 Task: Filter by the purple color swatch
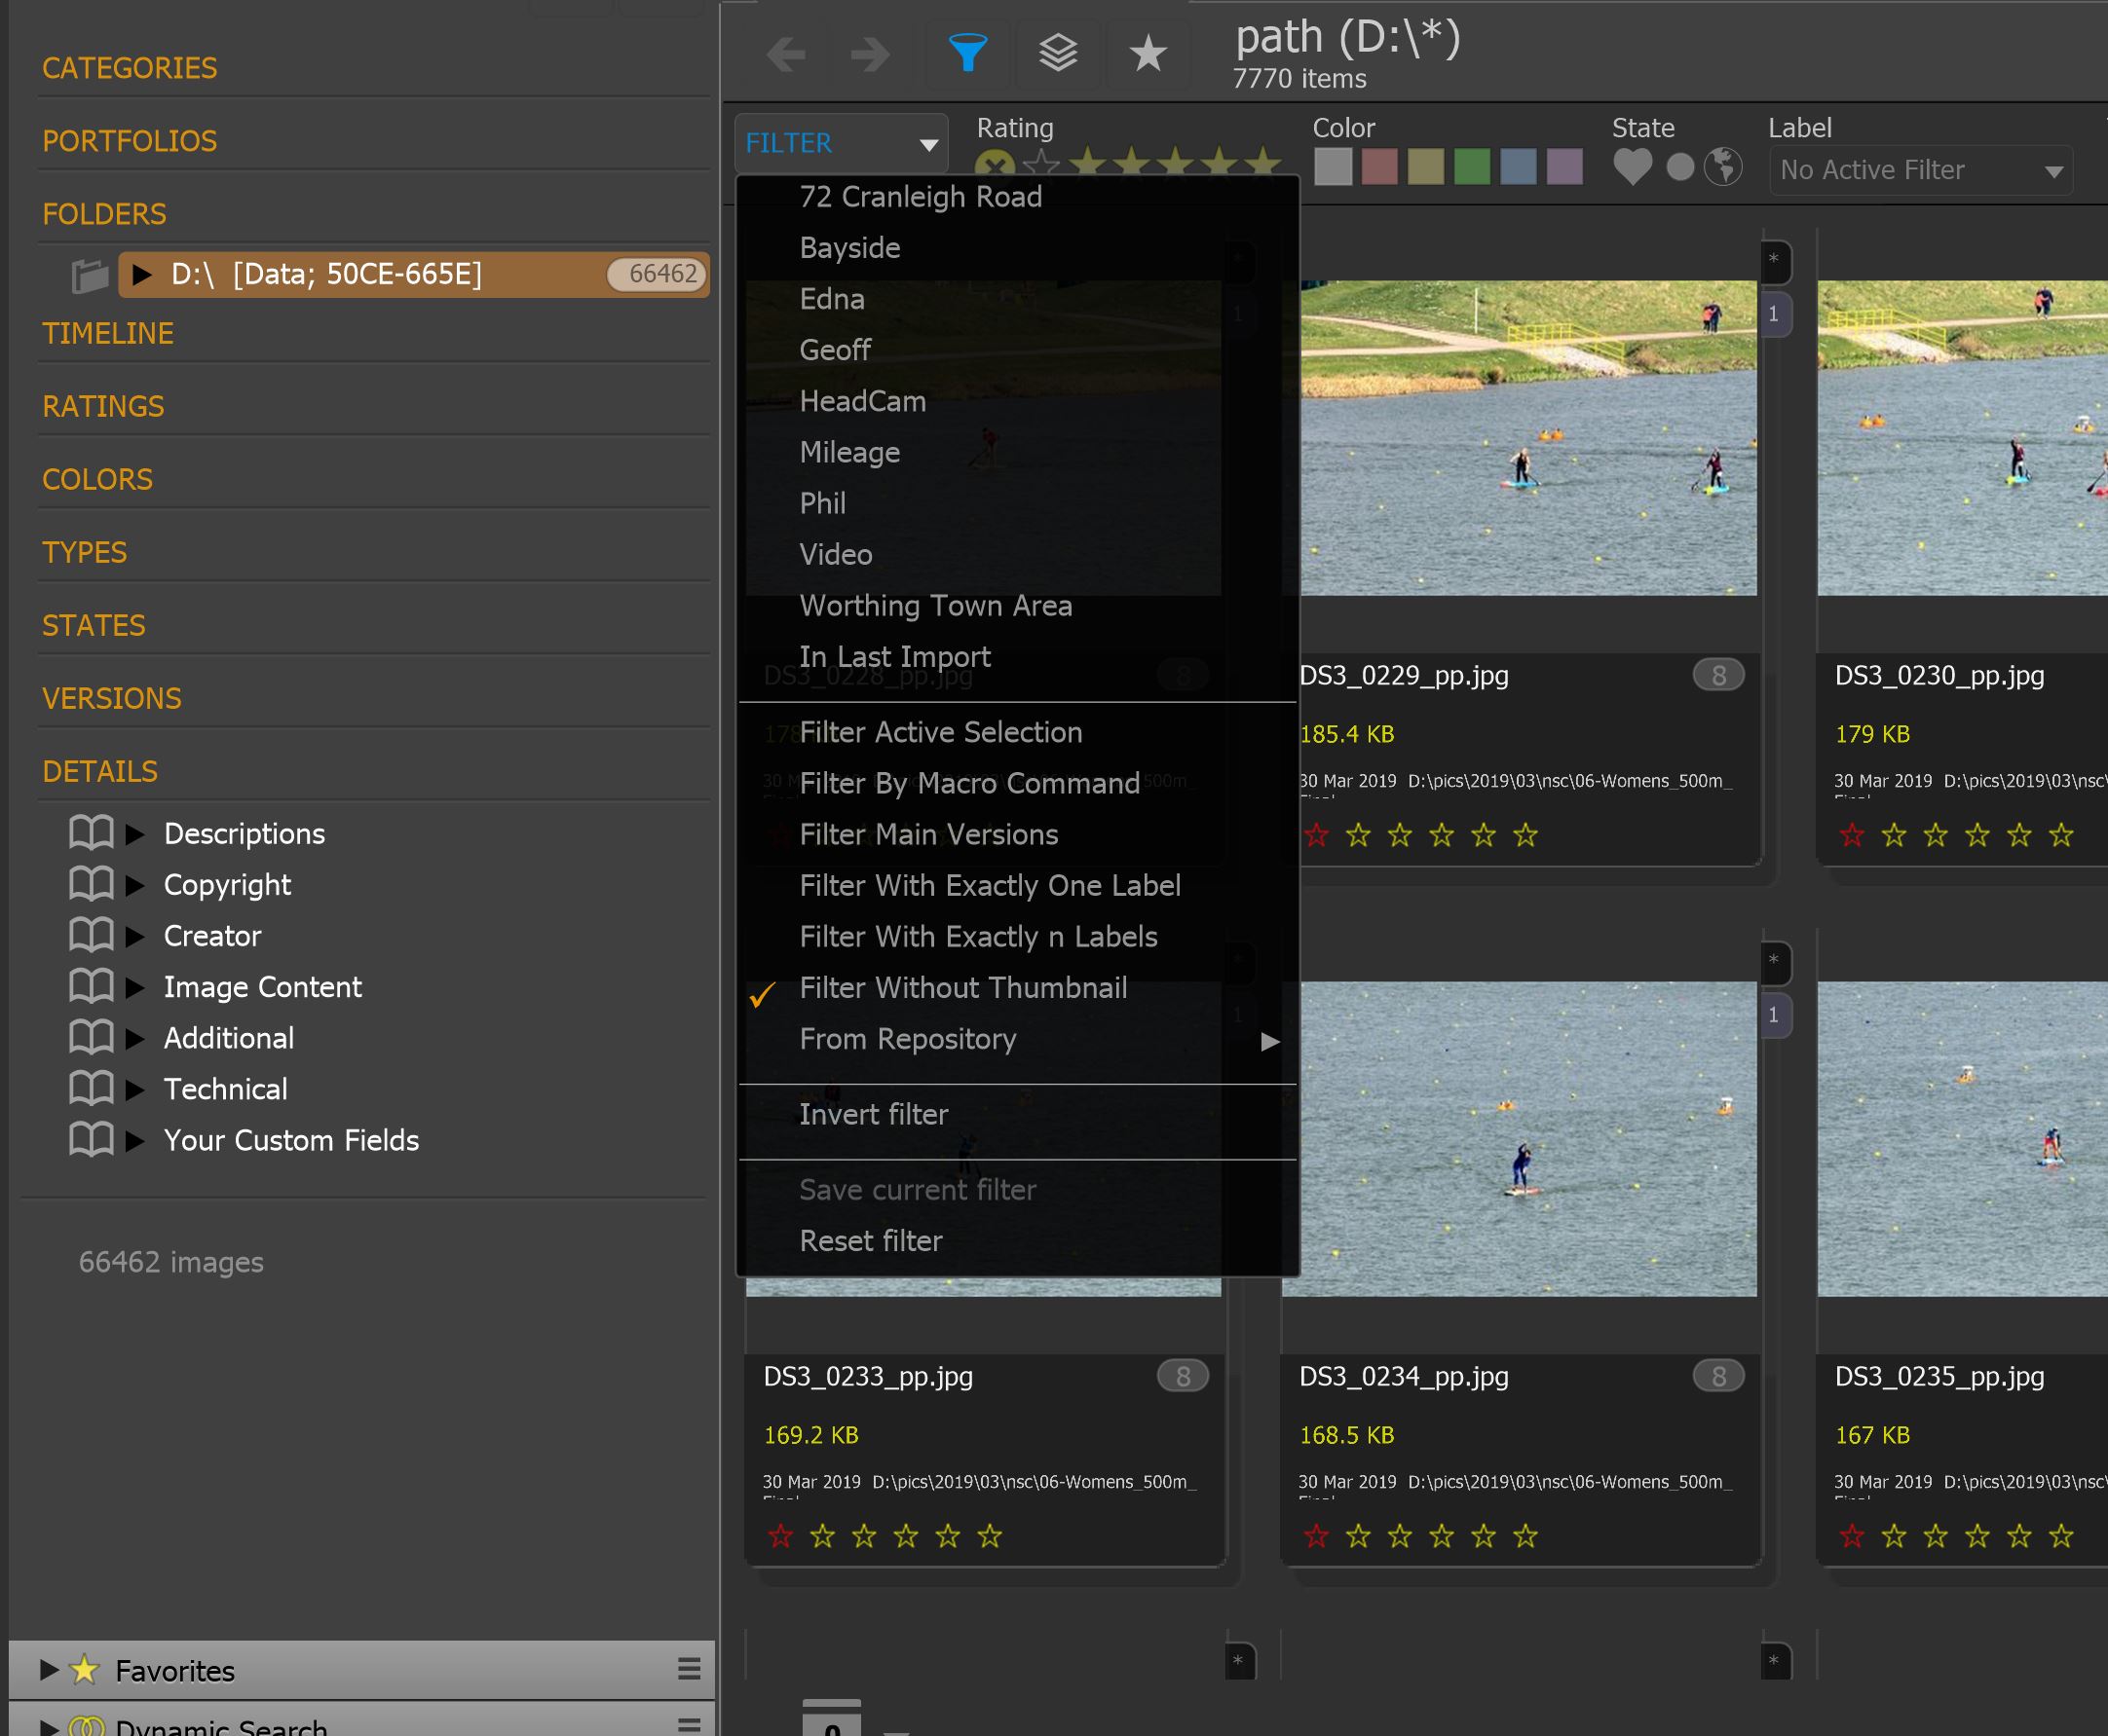coord(1563,167)
